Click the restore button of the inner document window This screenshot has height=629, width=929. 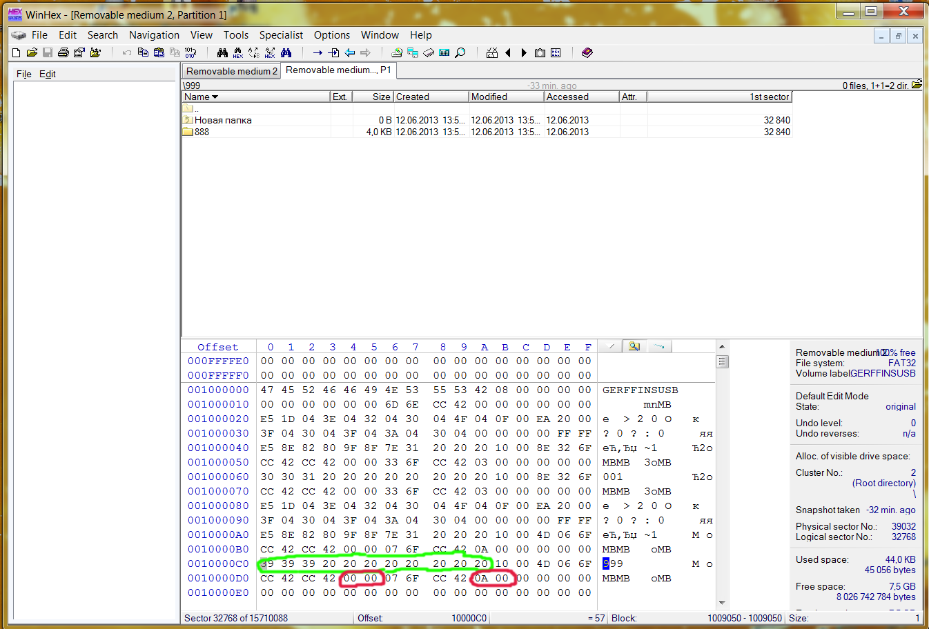(x=898, y=36)
